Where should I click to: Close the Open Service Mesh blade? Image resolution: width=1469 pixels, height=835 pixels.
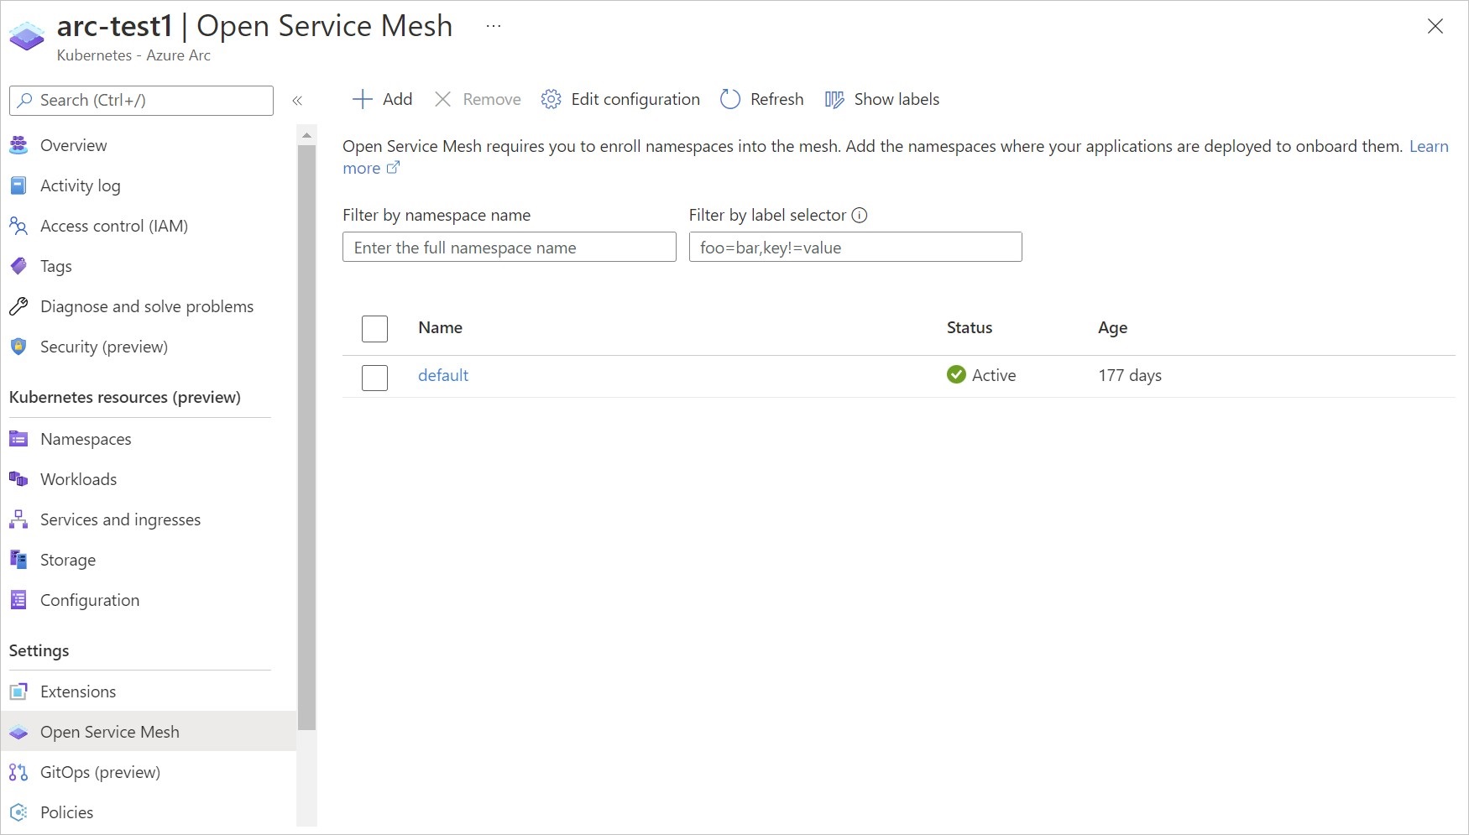click(x=1435, y=26)
